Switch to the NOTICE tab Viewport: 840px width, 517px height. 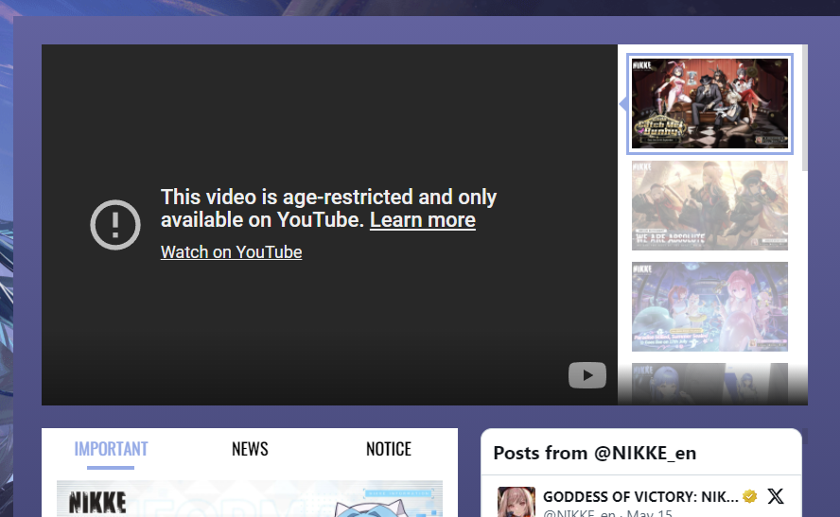389,449
